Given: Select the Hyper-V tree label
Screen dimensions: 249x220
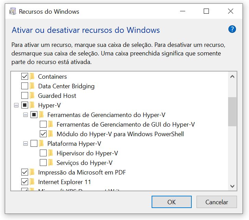Looking at the screenshot, I should [x=49, y=105].
